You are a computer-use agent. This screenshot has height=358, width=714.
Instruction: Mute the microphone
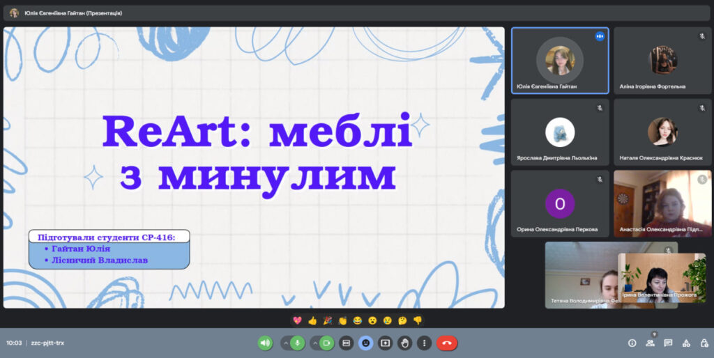[298, 343]
